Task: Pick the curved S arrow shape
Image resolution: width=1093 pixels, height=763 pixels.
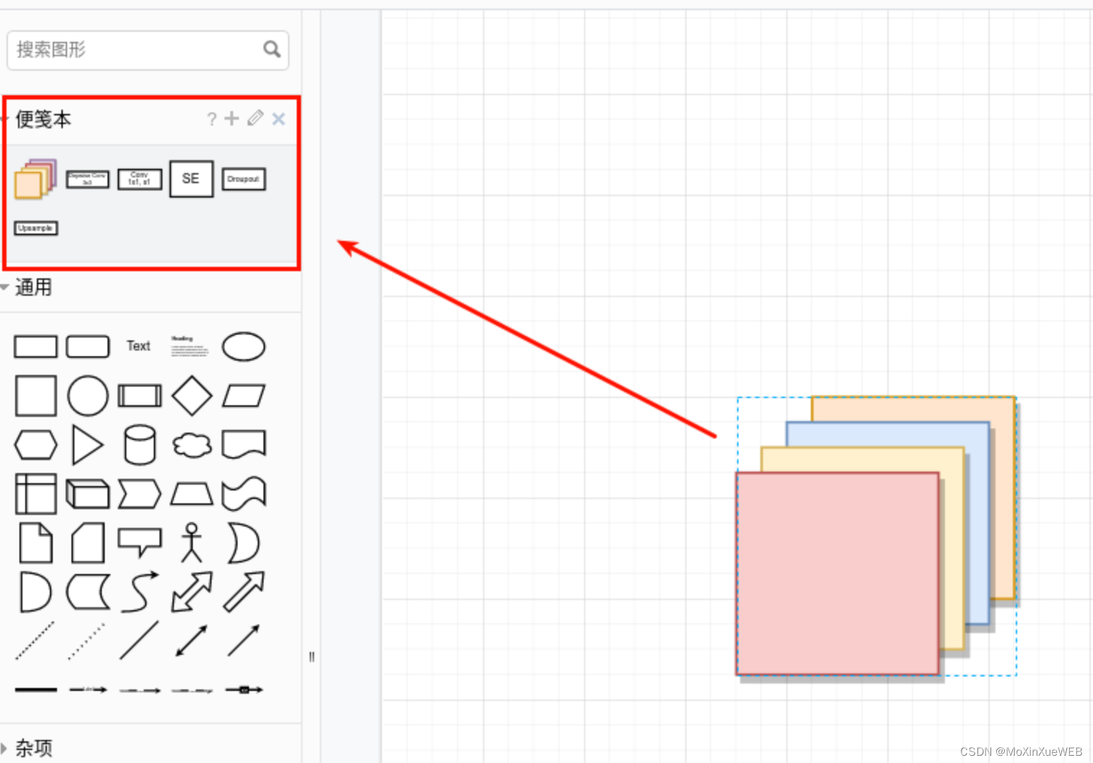Action: click(x=139, y=592)
